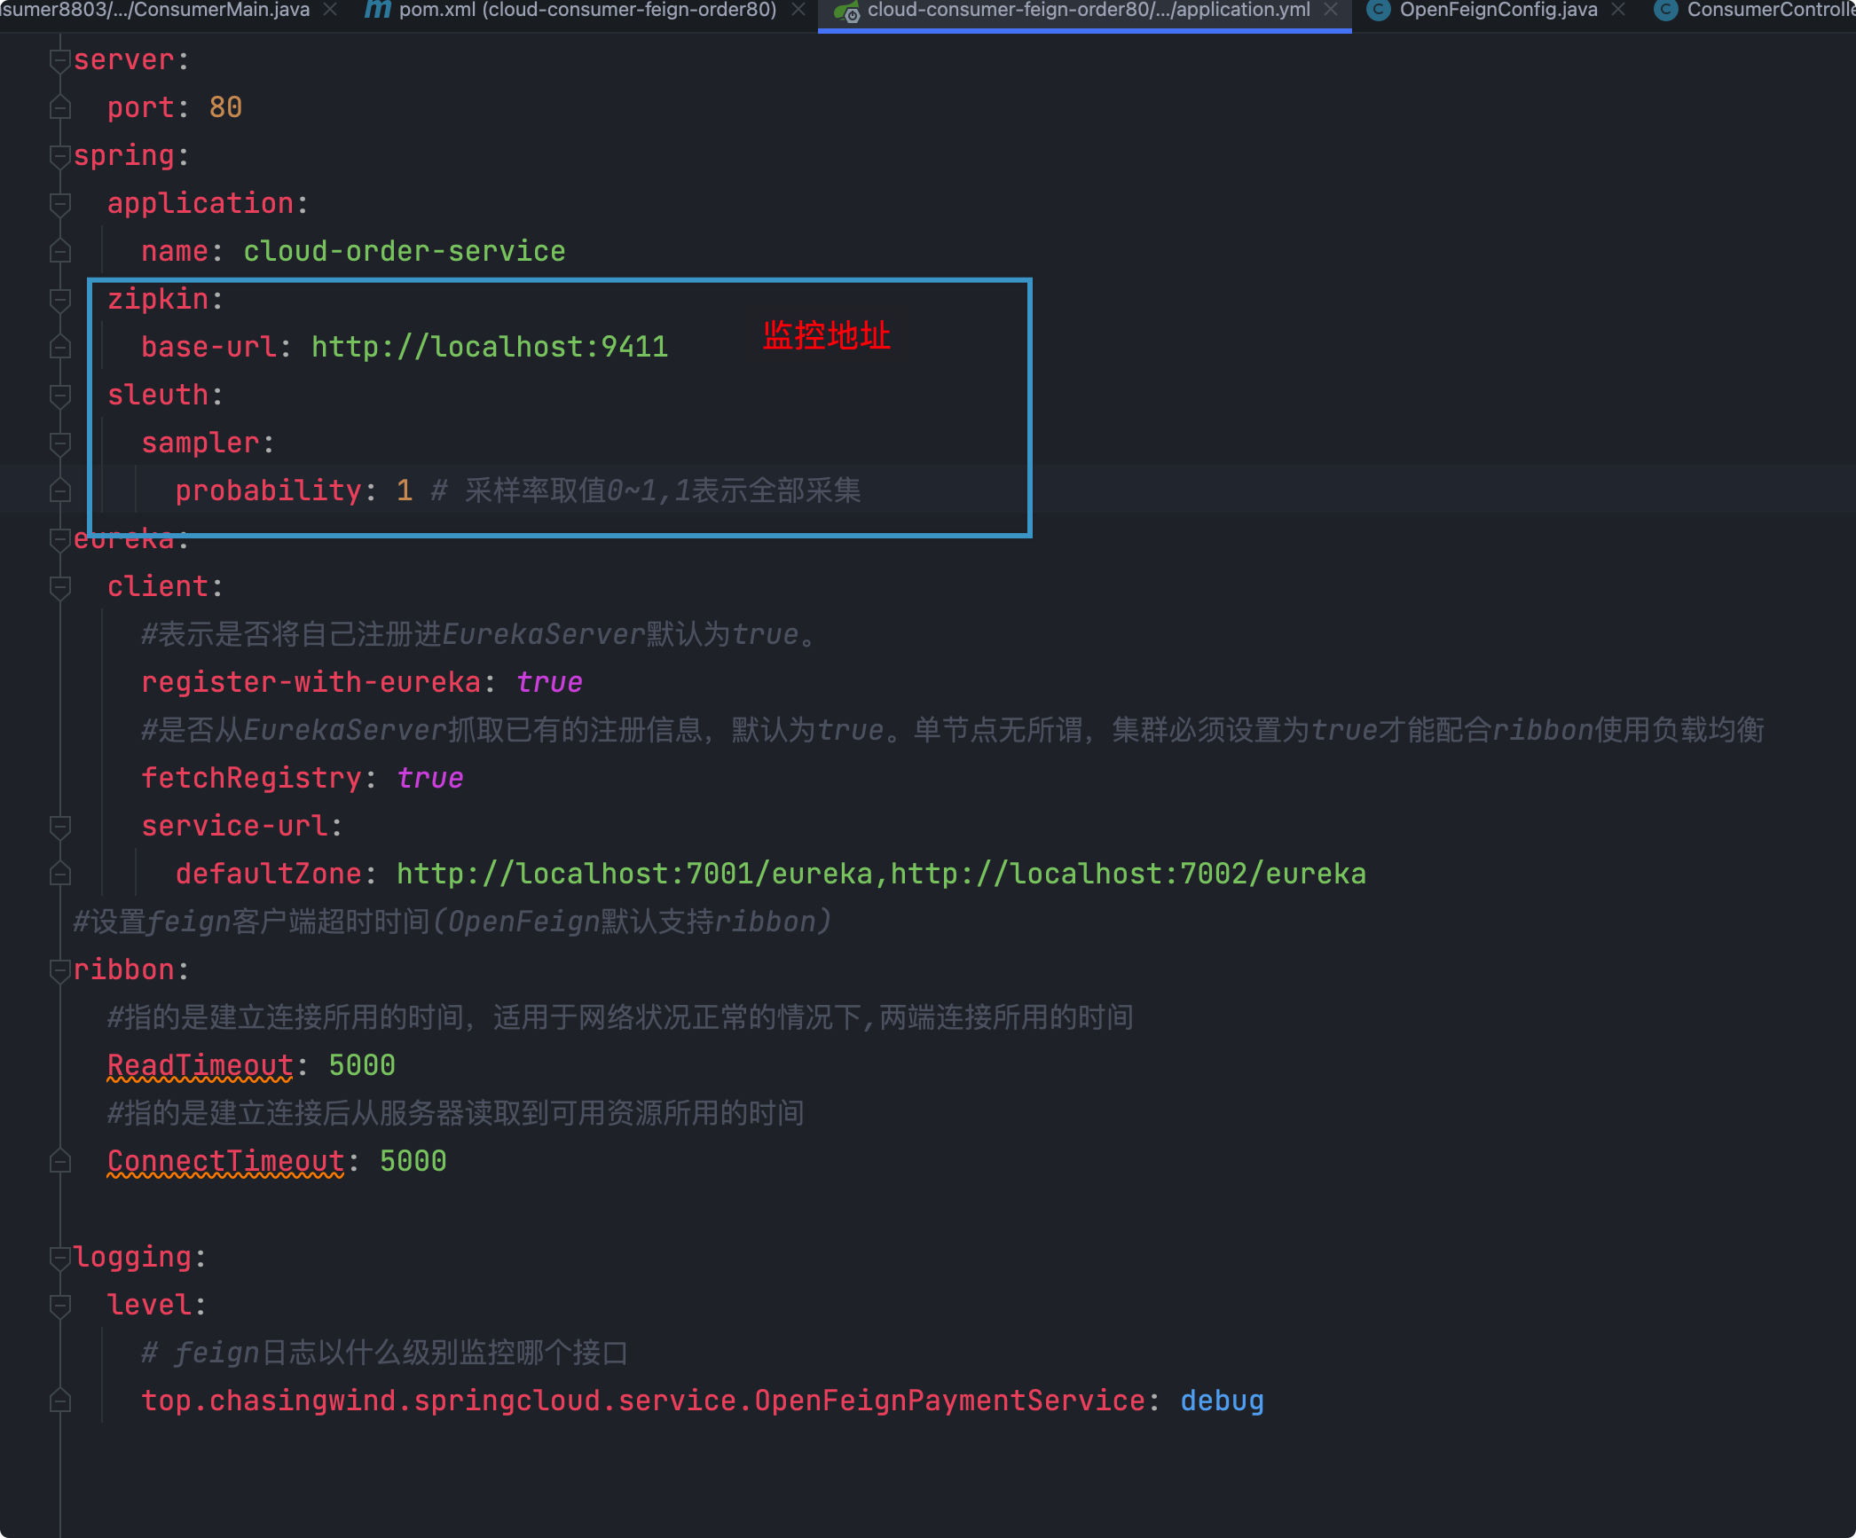Click the class icon on the OpenFeignConfig.java tab

pos(1378,10)
